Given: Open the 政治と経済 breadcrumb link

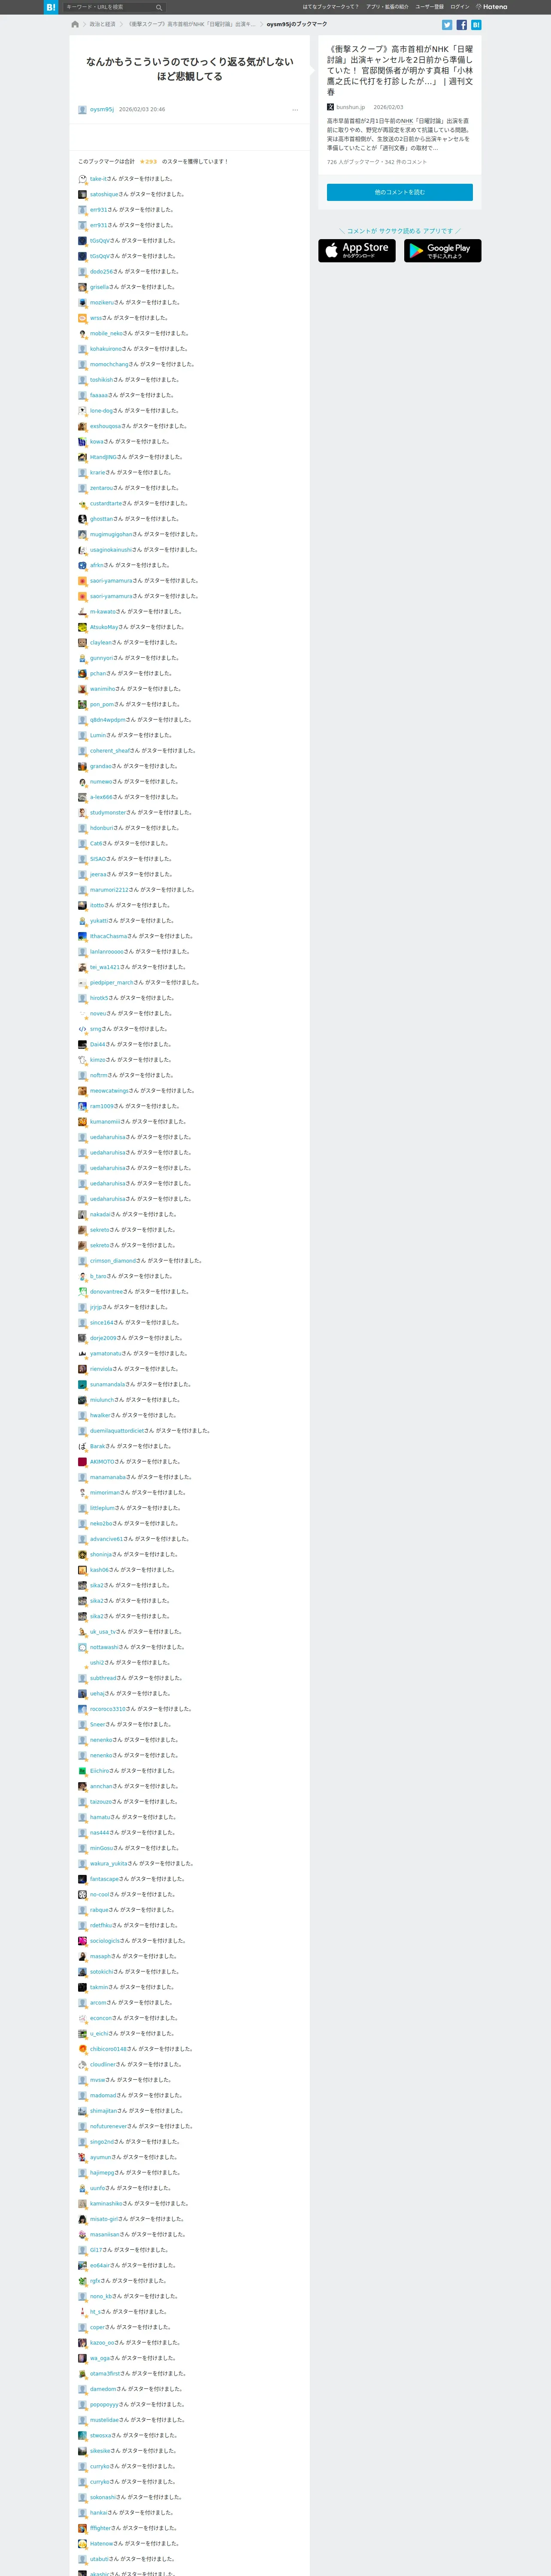Looking at the screenshot, I should click(102, 24).
